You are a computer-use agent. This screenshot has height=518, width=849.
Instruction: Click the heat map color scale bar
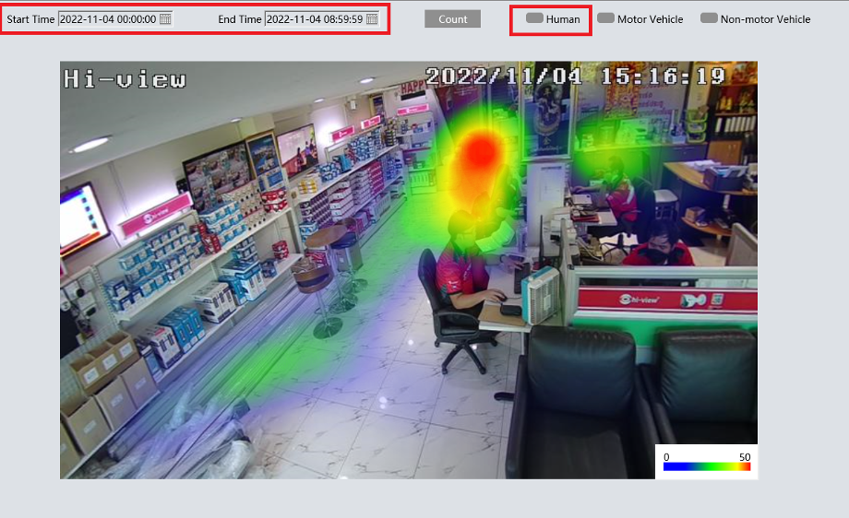[707, 467]
